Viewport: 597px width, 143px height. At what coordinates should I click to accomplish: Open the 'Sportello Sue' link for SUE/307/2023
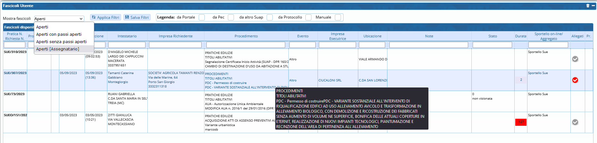coord(538,73)
